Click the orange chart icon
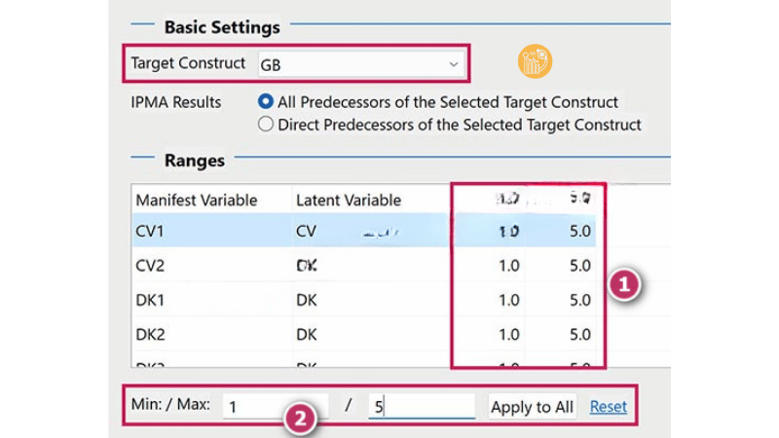Viewport: 779px width, 438px height. (x=535, y=61)
